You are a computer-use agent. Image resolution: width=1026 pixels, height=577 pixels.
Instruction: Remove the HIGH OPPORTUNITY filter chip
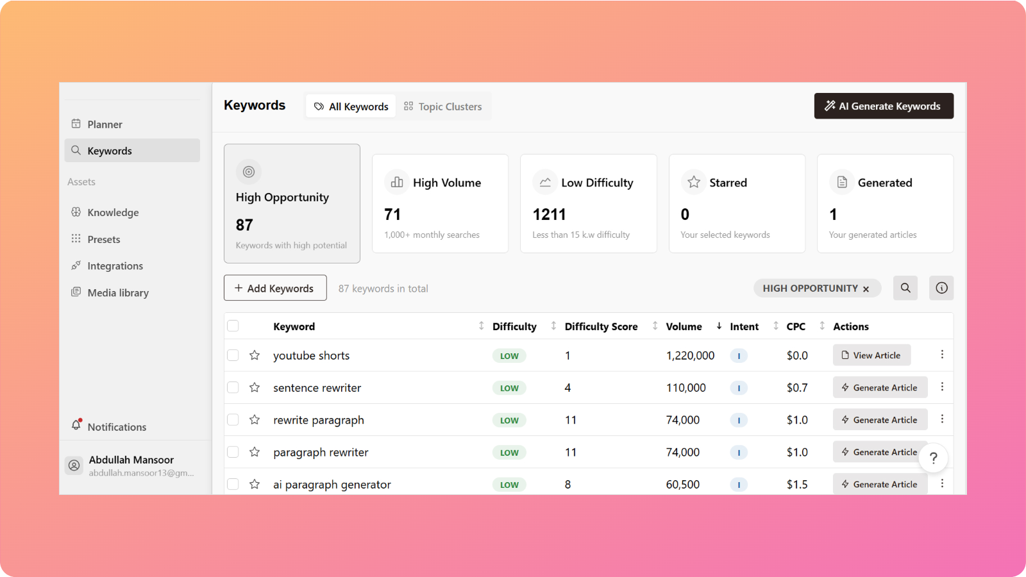(867, 288)
